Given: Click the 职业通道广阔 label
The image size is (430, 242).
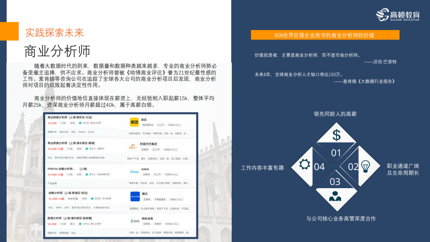Looking at the screenshot, I should click(403, 166).
